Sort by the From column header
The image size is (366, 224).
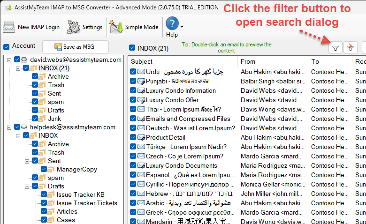pos(272,61)
